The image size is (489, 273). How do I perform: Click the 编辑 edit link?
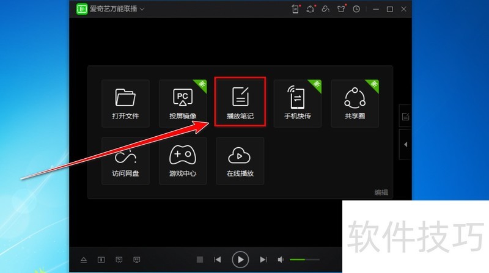(x=381, y=192)
